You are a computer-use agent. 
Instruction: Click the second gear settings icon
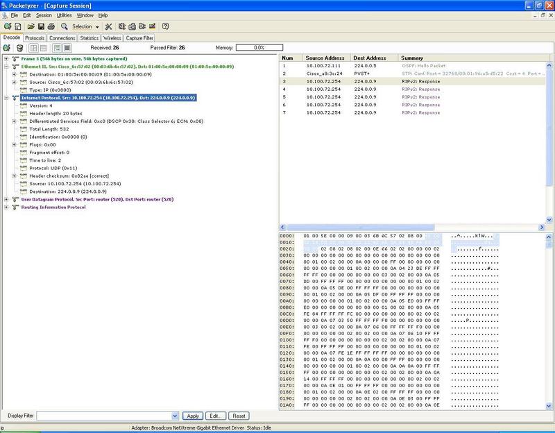point(133,26)
